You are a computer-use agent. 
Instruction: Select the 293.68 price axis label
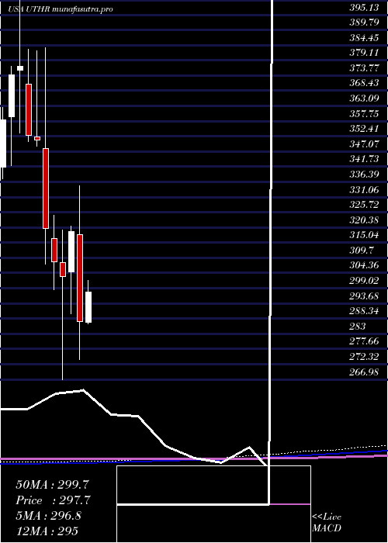[363, 296]
